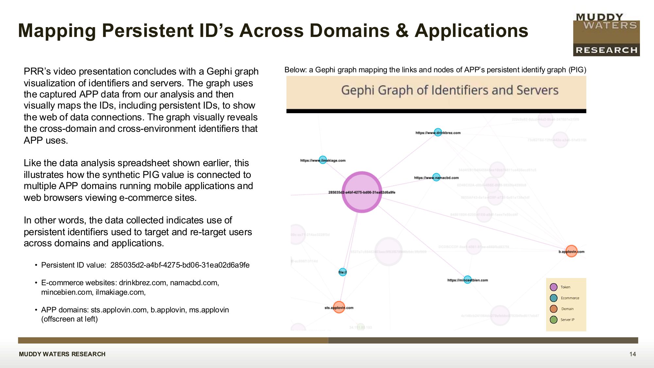Click the b.applovin.com orange node

click(x=571, y=251)
